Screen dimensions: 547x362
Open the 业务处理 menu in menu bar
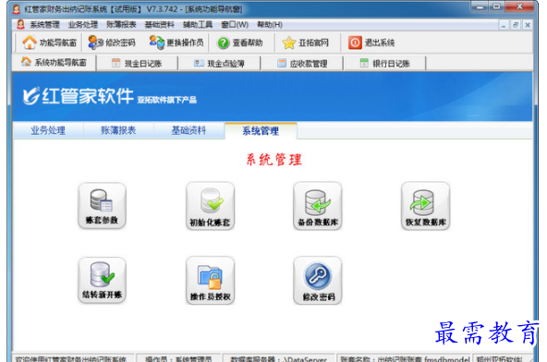[82, 25]
